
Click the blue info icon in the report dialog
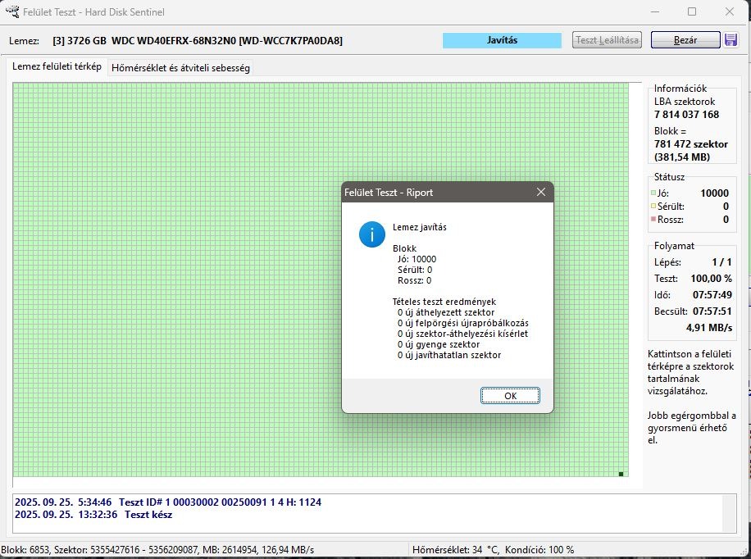pyautogui.click(x=371, y=234)
